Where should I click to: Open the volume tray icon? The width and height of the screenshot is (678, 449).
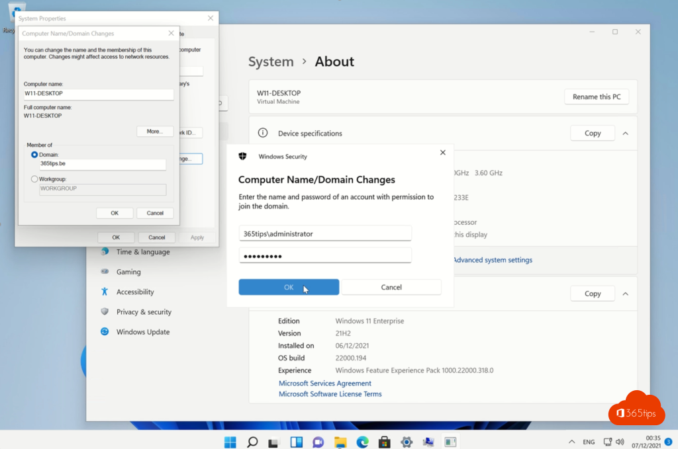(620, 442)
